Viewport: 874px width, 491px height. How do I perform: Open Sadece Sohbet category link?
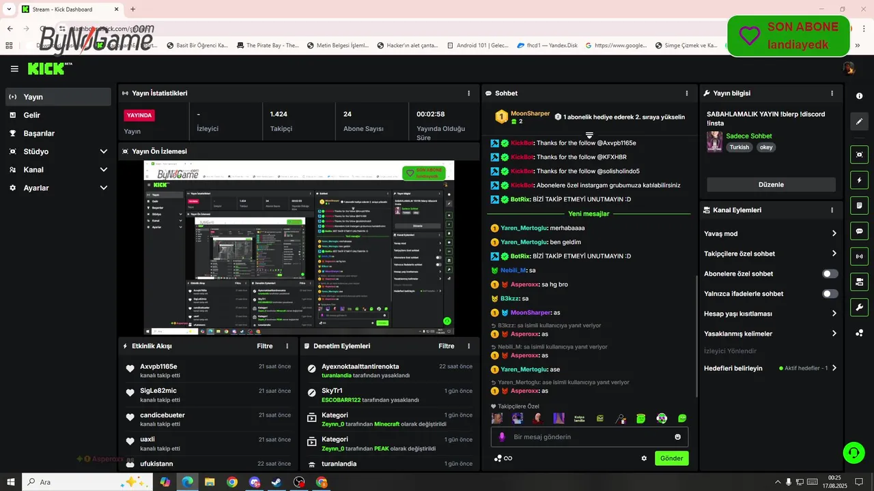click(x=749, y=136)
